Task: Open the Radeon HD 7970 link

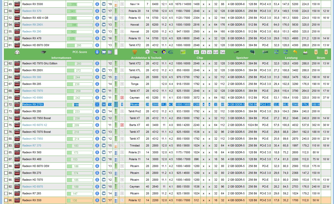Action: point(32,91)
